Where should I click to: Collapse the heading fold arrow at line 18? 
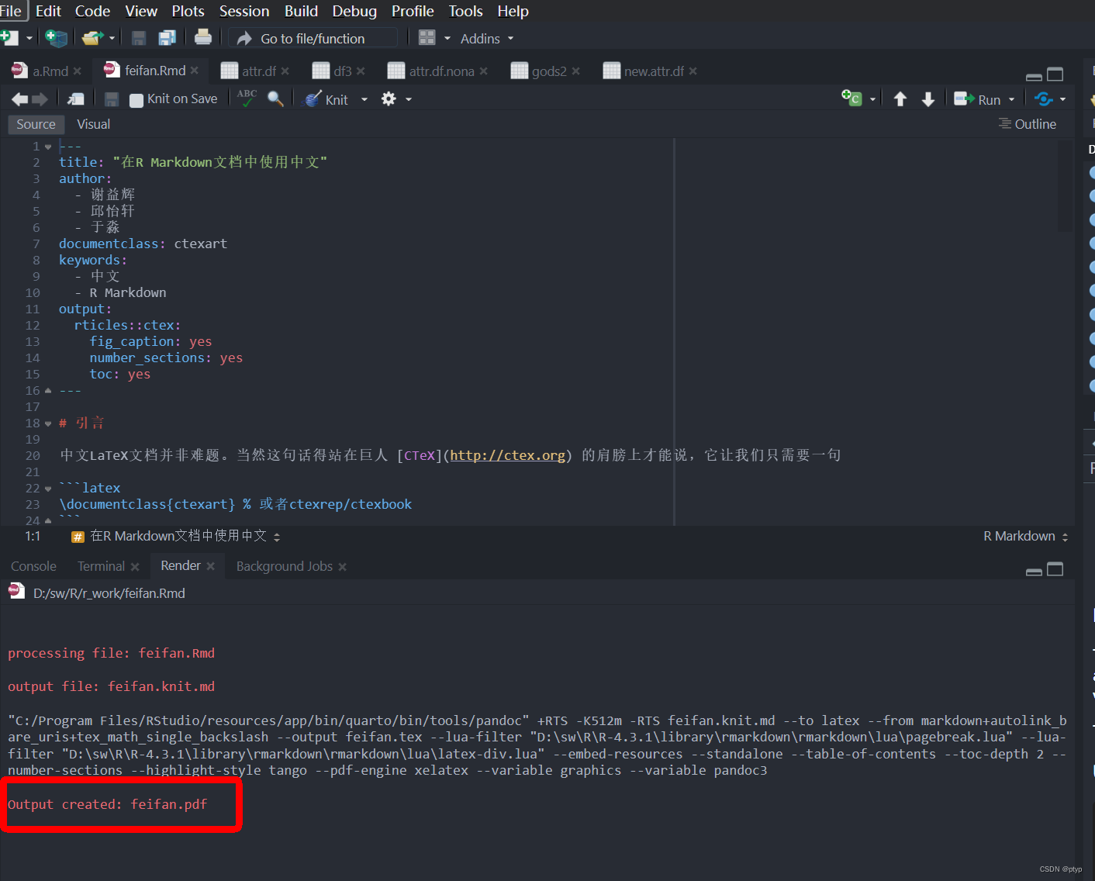point(48,423)
